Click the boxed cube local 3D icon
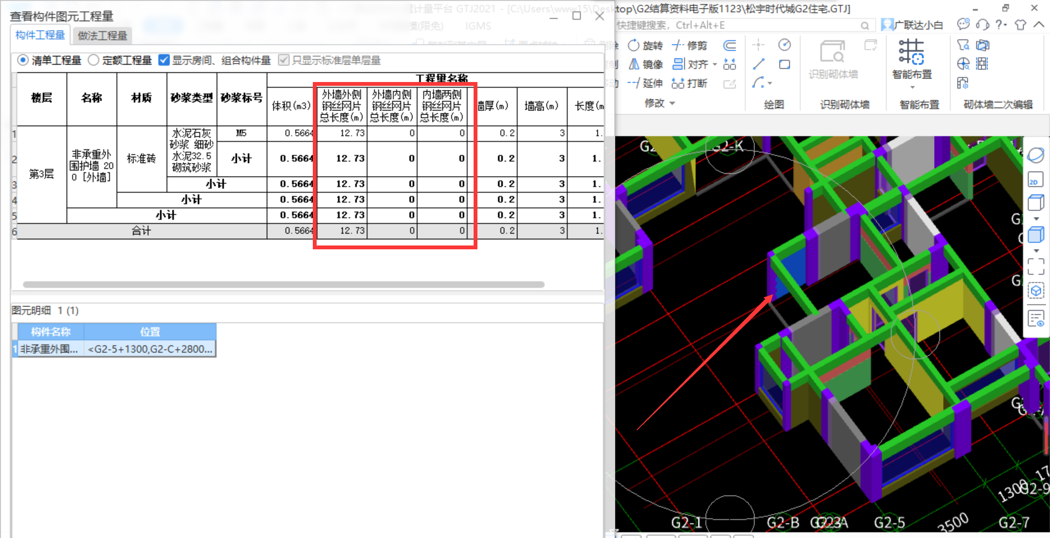This screenshot has height=538, width=1050. pos(1036,291)
